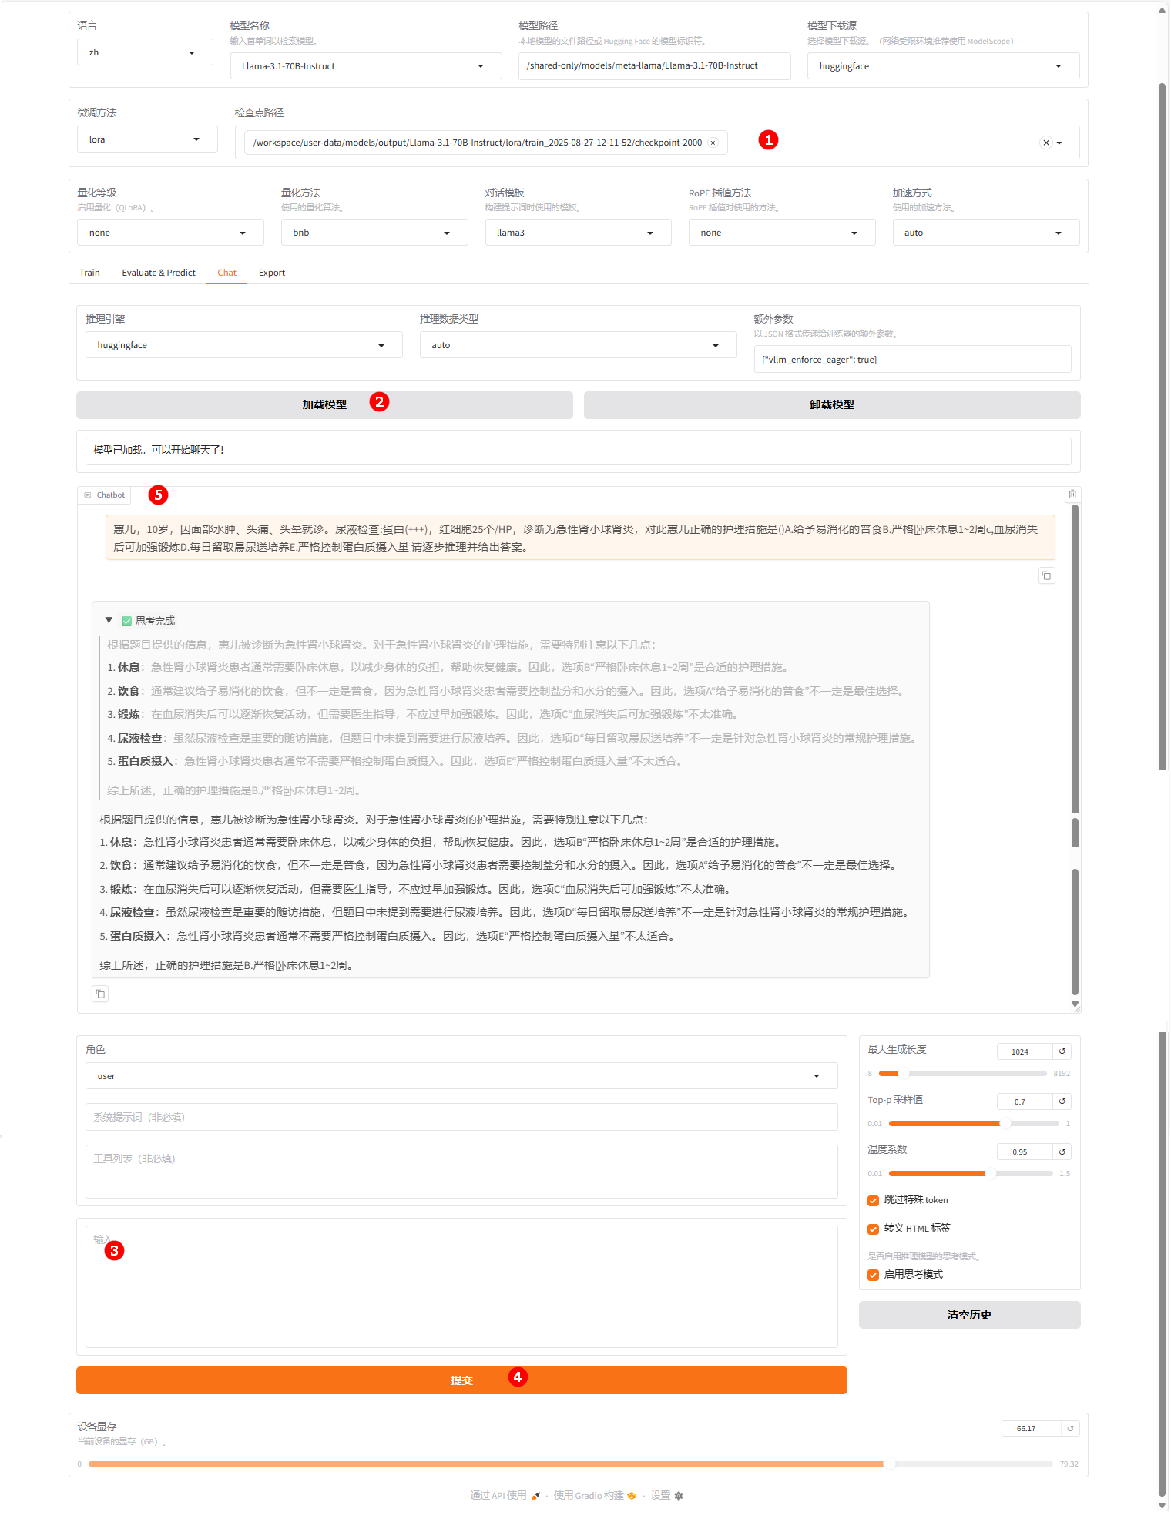Refresh the device memory reading
Viewport: 1171px width, 1519px height.
coord(1070,1429)
